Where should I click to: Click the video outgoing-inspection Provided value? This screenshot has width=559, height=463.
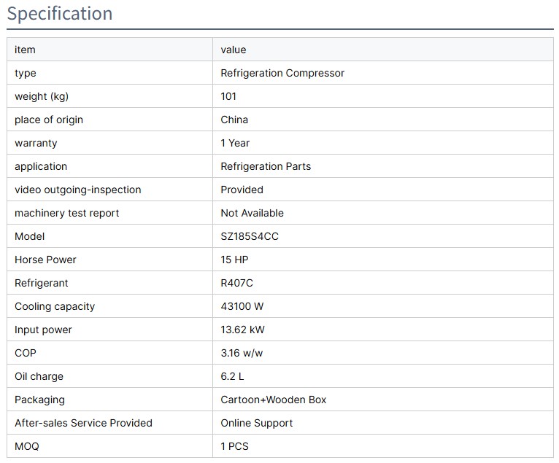(242, 190)
